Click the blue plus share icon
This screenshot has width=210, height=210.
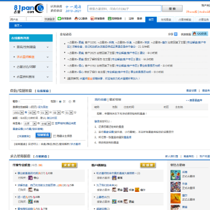176,34
